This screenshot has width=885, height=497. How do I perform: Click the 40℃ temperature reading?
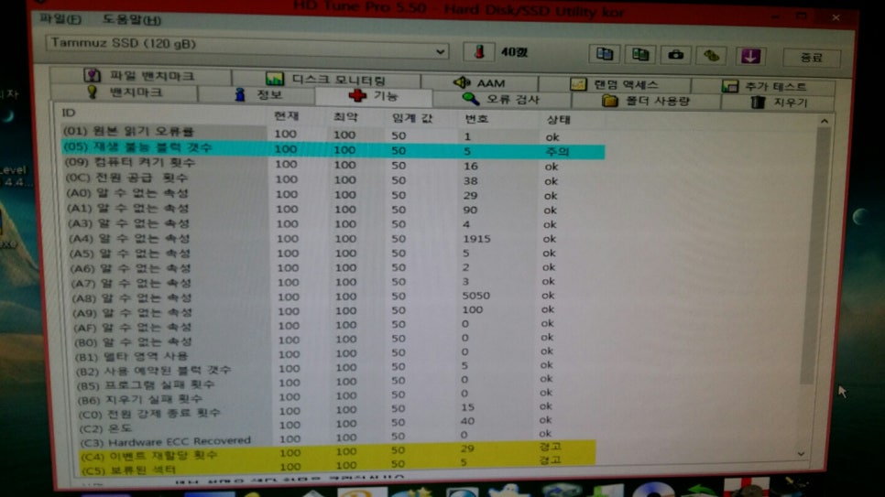coord(514,52)
